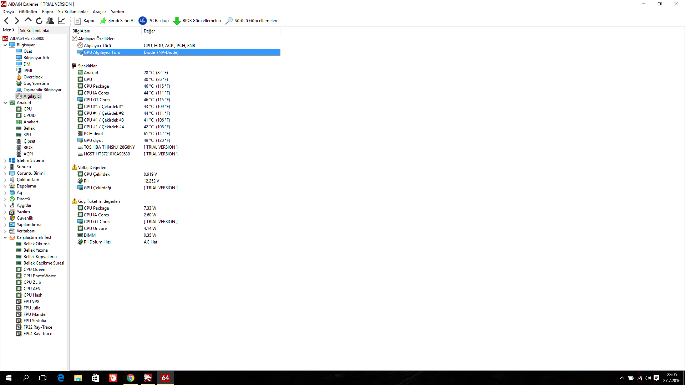Screen dimensions: 685x385
Task: Open the Araçlar menu
Action: point(99,12)
